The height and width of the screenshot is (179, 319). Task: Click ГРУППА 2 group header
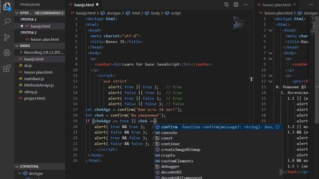point(28,33)
